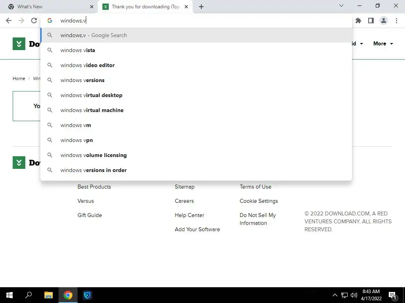Viewport: 405px width, 303px height.
Task: Select 'windows video editor' suggestion
Action: 196,65
